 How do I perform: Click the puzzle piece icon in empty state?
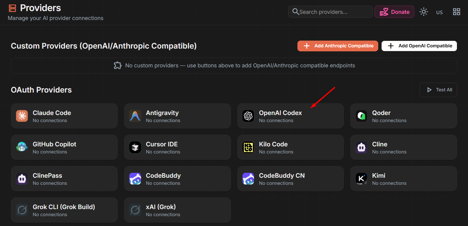[x=118, y=65]
